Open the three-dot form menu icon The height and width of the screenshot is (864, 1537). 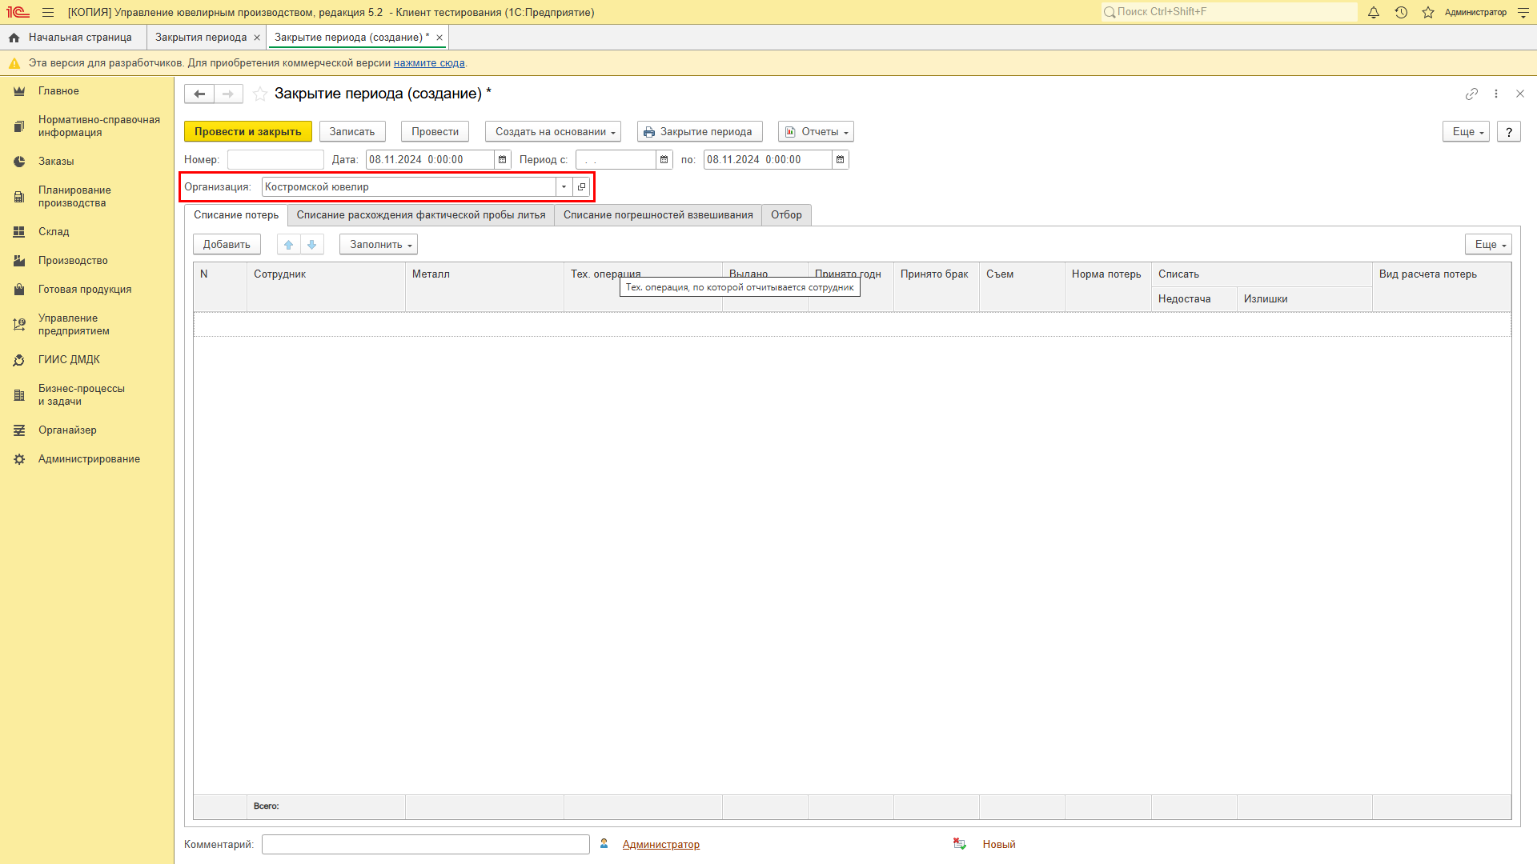(x=1495, y=94)
